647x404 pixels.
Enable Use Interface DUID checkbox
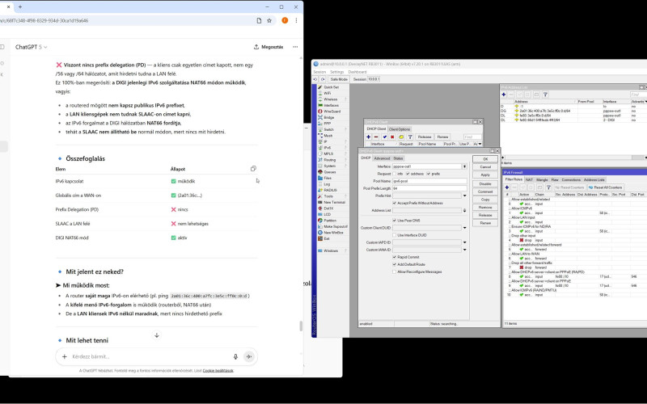[x=395, y=235]
